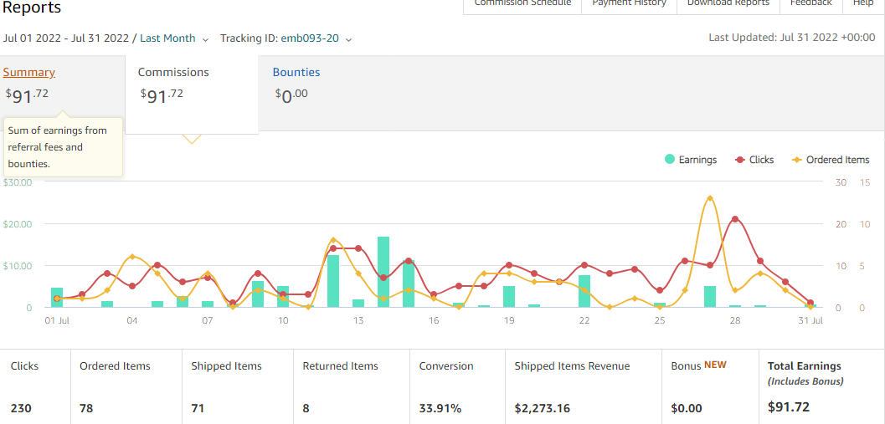
Task: Click the Clicks peak point on 28 Jul
Action: (x=735, y=219)
